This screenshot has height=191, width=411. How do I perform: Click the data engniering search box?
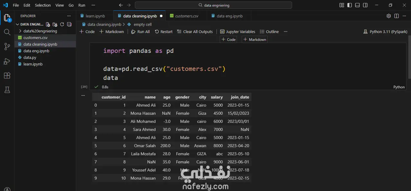tap(213, 5)
